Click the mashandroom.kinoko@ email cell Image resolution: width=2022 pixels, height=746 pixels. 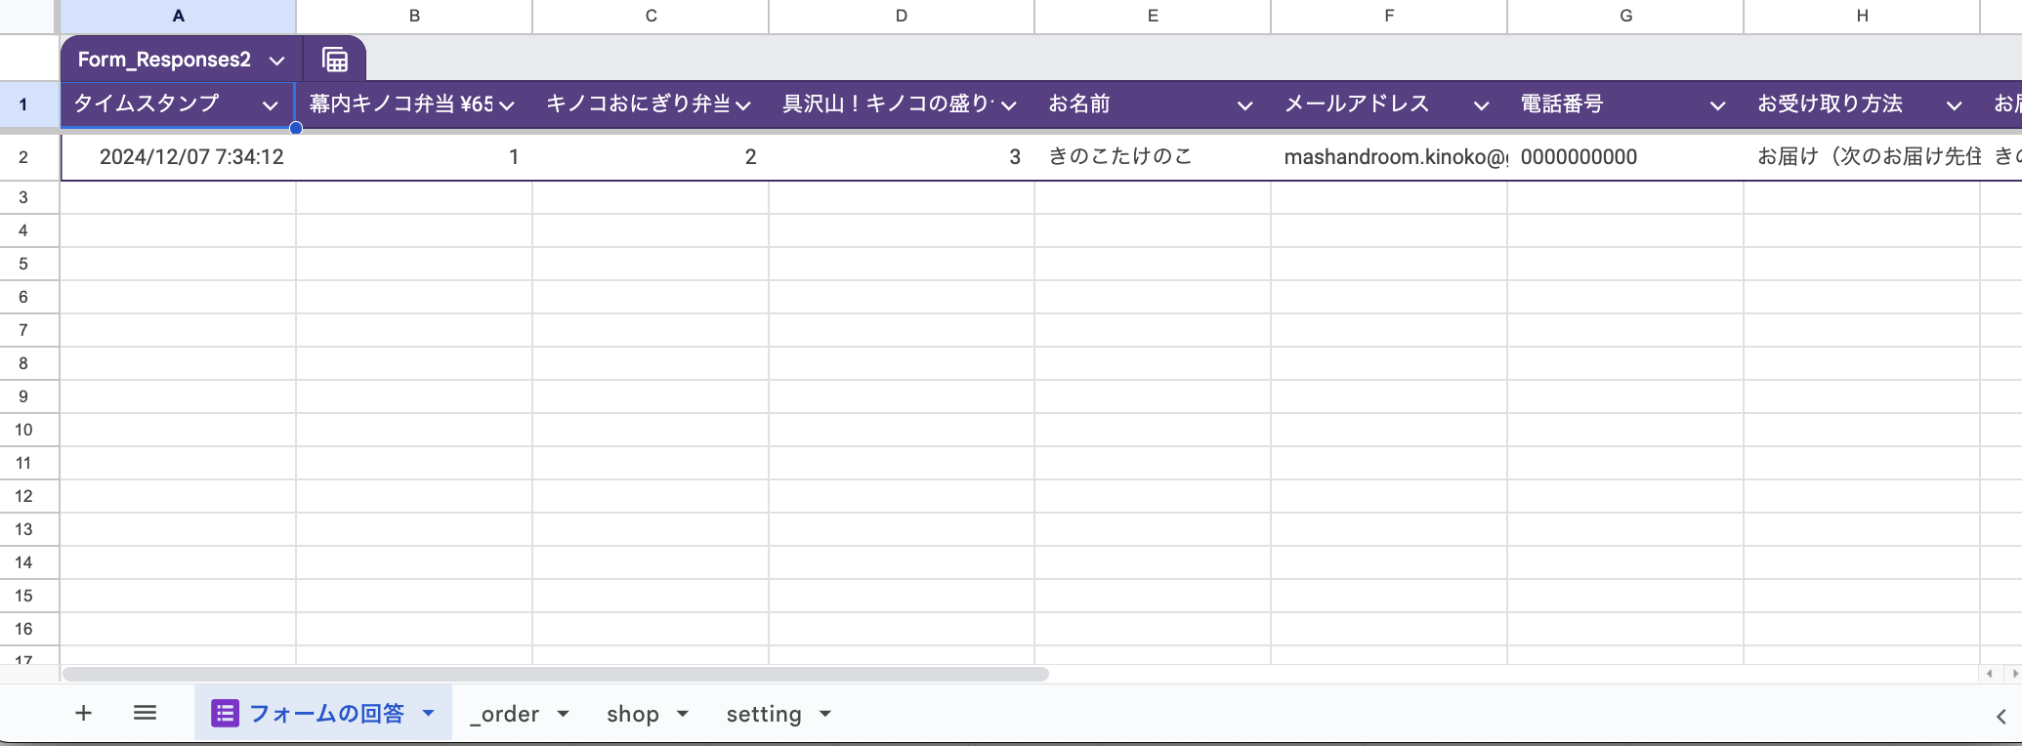1389,157
